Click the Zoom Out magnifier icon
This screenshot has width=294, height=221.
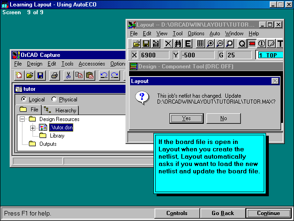click(220, 44)
